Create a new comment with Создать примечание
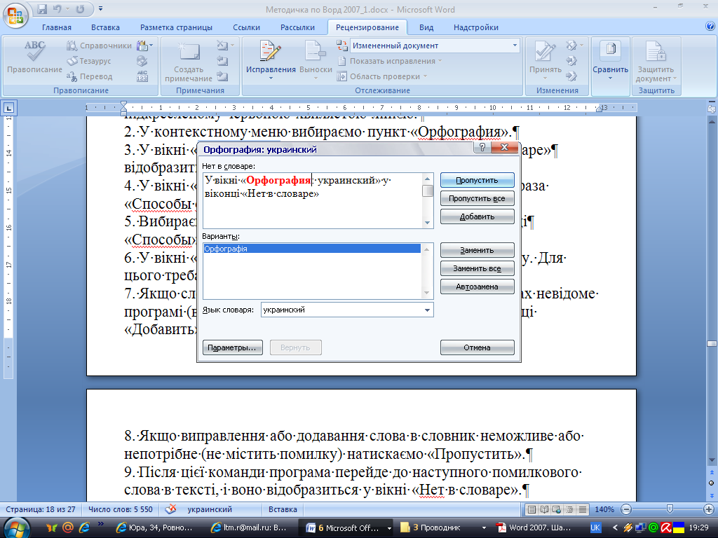This screenshot has width=718, height=538. pos(189,62)
